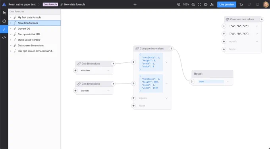Select New data formula in list
The image size is (270, 149).
point(35,23)
